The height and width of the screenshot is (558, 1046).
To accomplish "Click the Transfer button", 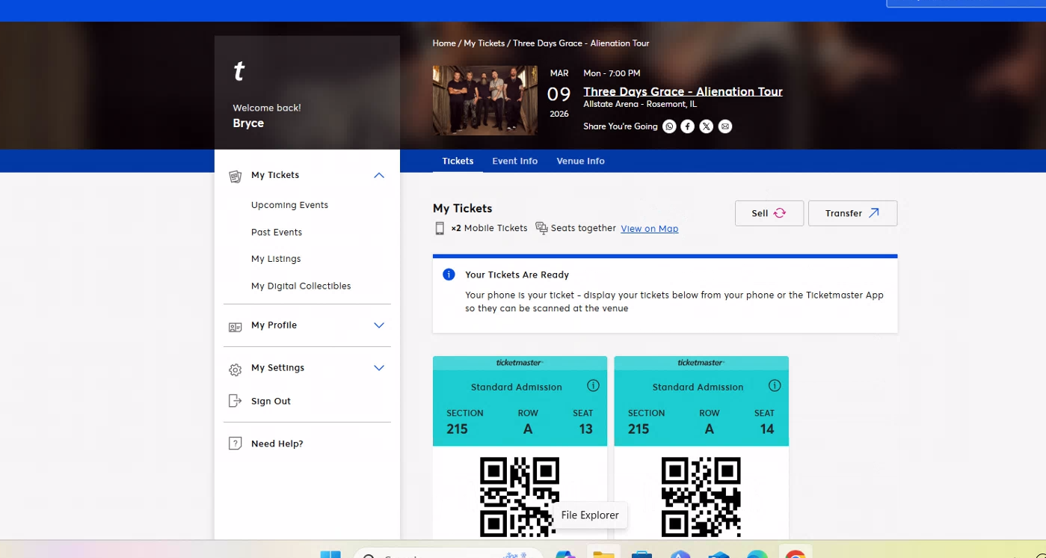I will pyautogui.click(x=852, y=213).
